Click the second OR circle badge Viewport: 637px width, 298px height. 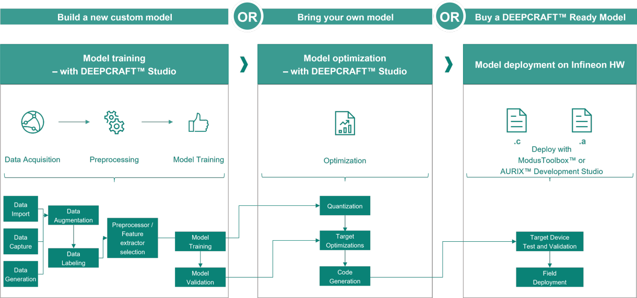click(449, 17)
